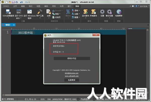This screenshot has width=151, height=102.
Task: Close the 编辑2 file tab
Action: tap(14, 25)
